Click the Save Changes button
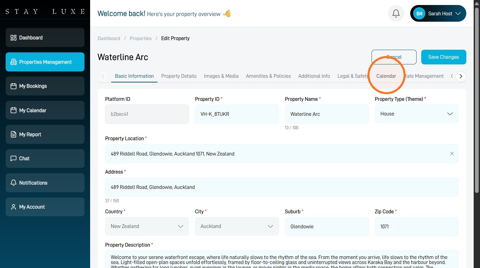The image size is (480, 268). (x=444, y=57)
